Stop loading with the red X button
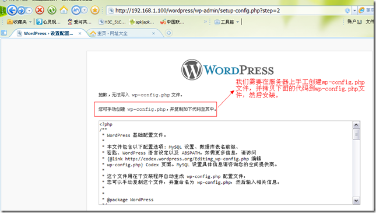The width and height of the screenshot is (376, 213). tap(40, 10)
